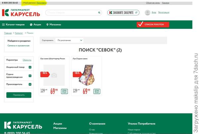Image resolution: width=199 pixels, height=134 pixels.
Task: Open the Акции menu item
Action: tap(37, 24)
